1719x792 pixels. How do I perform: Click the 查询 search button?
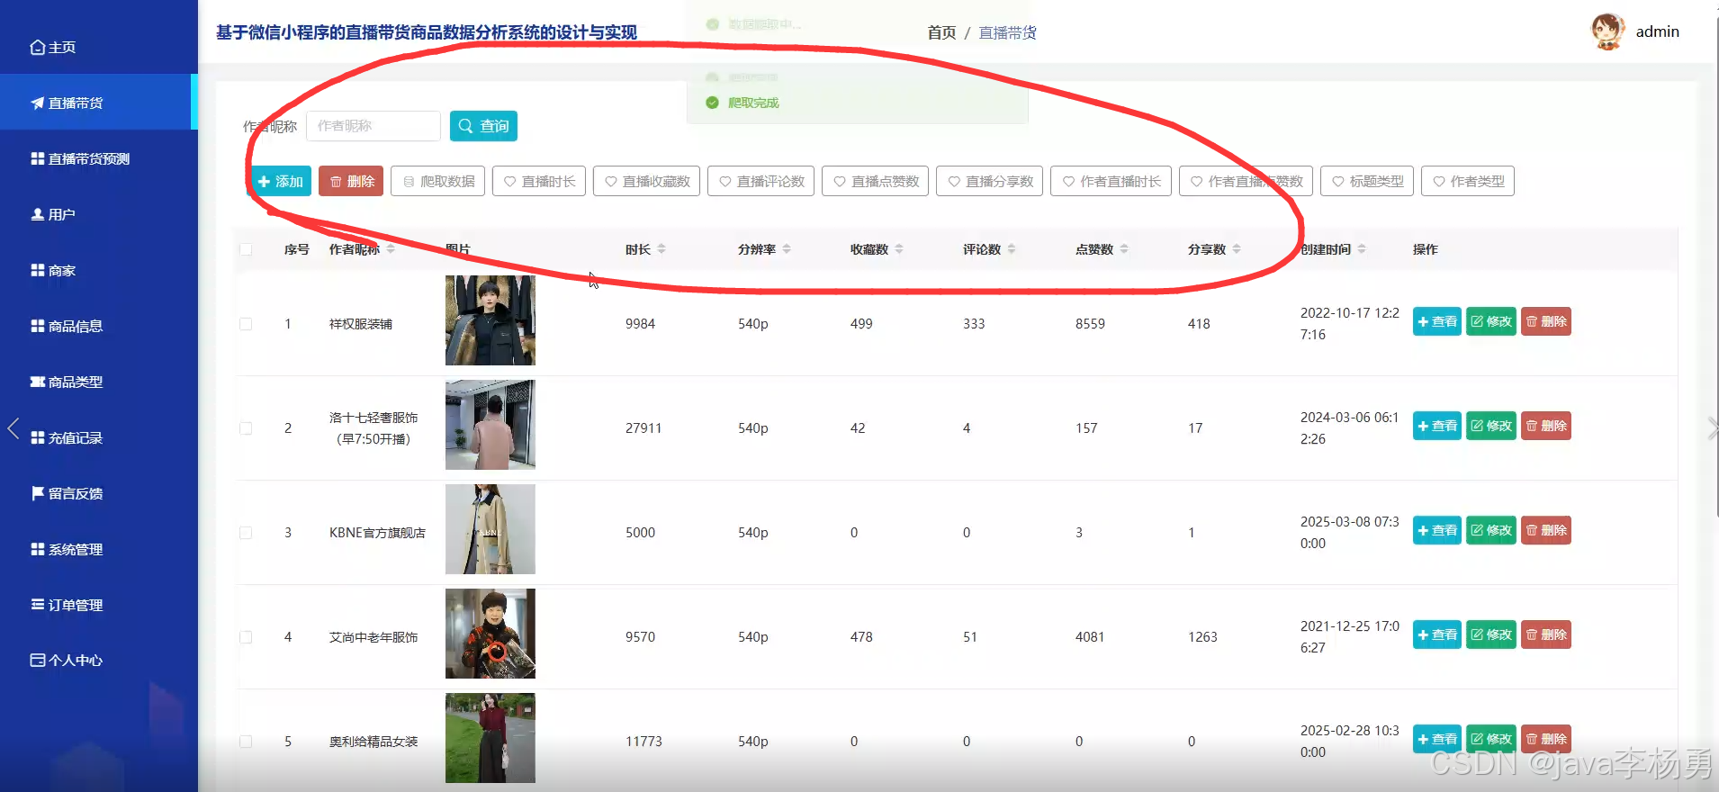click(483, 126)
